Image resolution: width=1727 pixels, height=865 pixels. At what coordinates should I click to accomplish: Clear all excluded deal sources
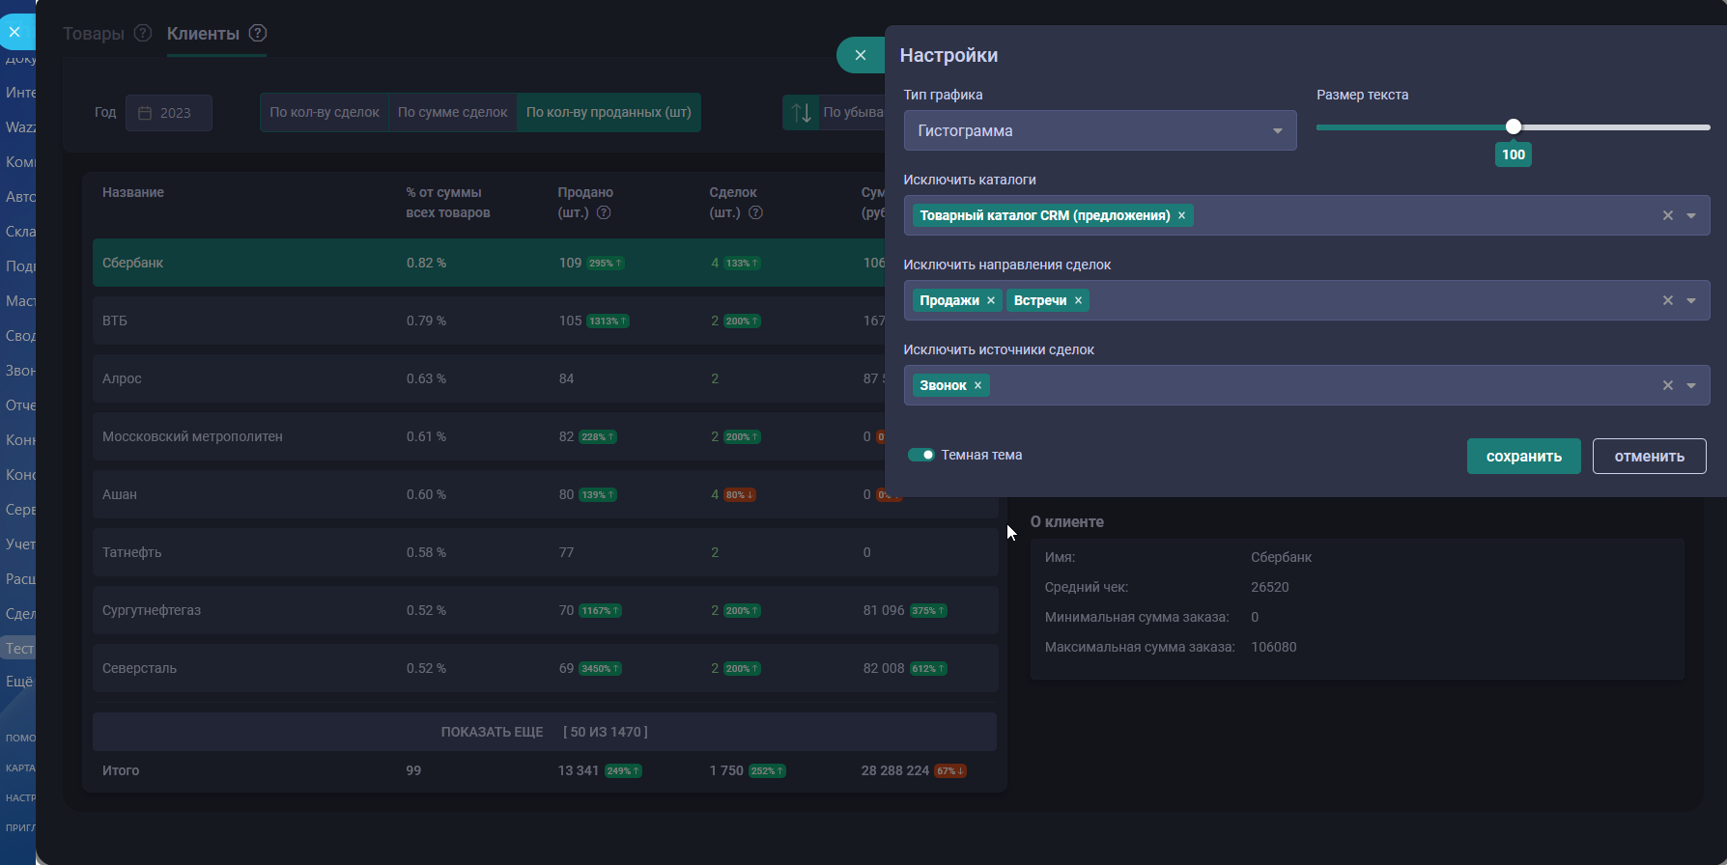pos(1667,385)
